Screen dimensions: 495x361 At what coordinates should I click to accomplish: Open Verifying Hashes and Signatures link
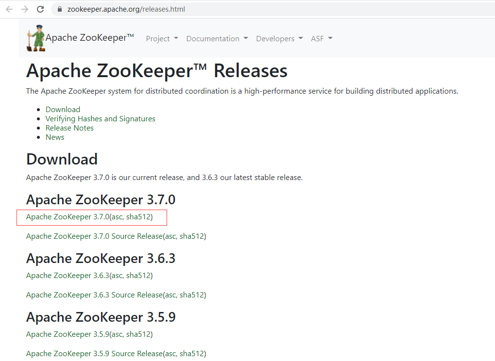[x=101, y=118]
